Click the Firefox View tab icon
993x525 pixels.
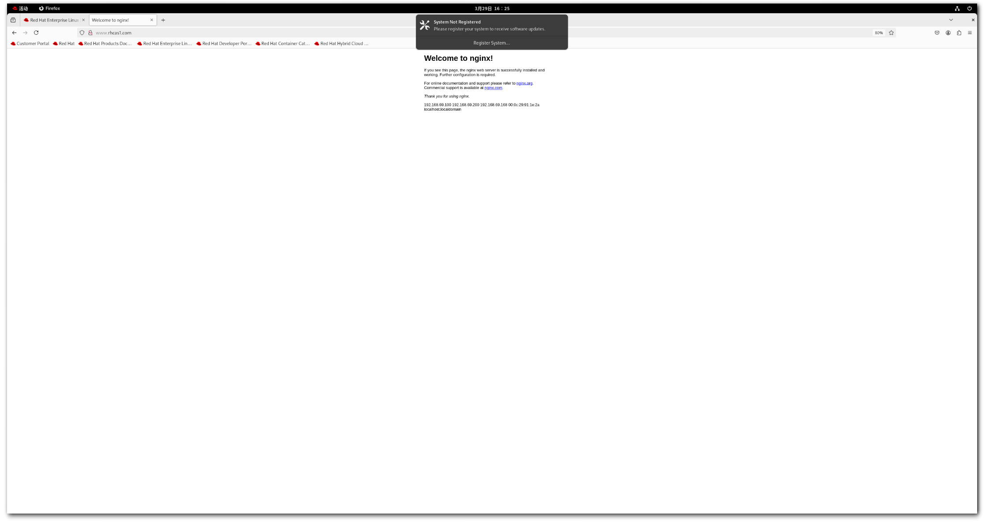click(x=13, y=20)
